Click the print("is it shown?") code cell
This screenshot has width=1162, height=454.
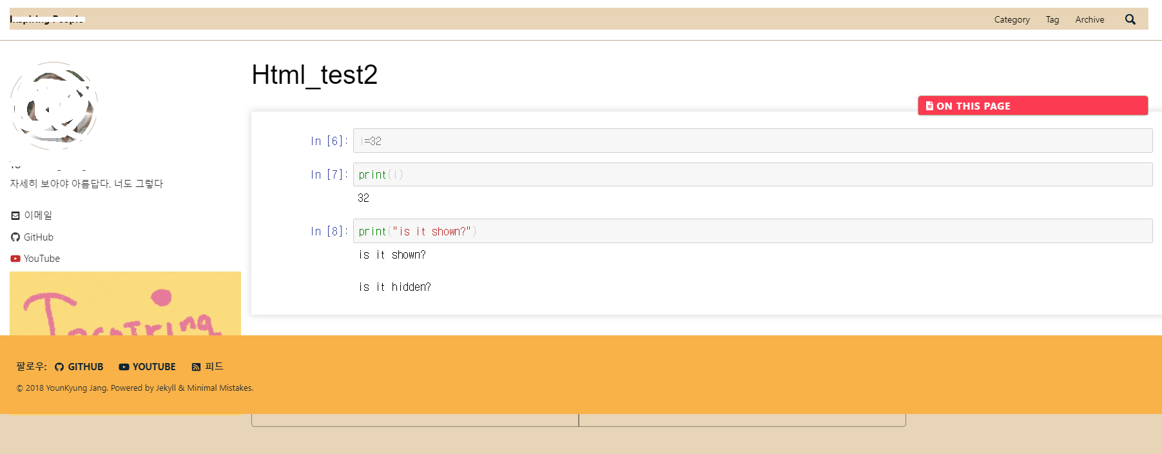pos(753,231)
